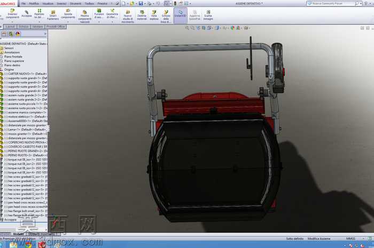Switch to the Schizzo tab
374x248 pixels.
coord(24,27)
